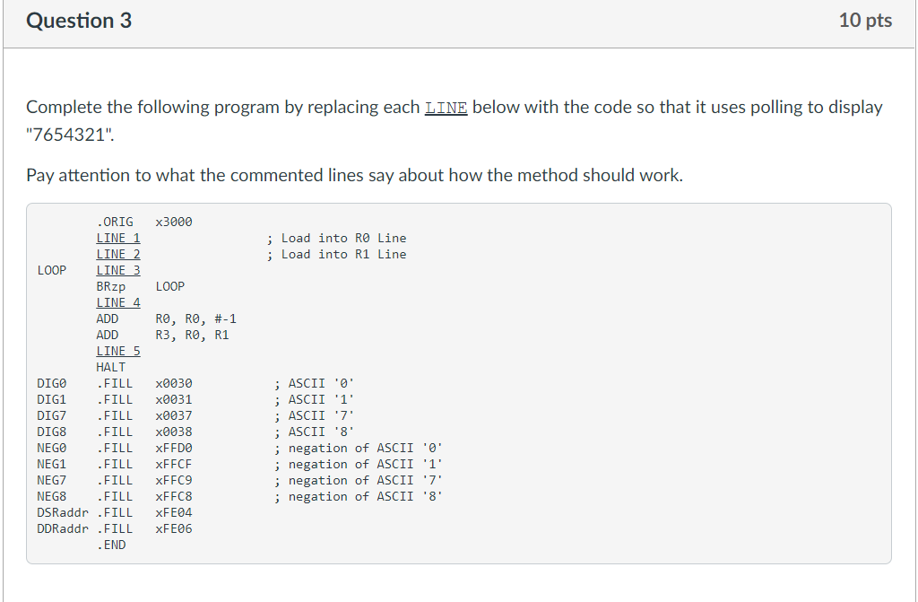Click the LINE 5 placeholder above HALT
The height and width of the screenshot is (602, 918).
118,351
